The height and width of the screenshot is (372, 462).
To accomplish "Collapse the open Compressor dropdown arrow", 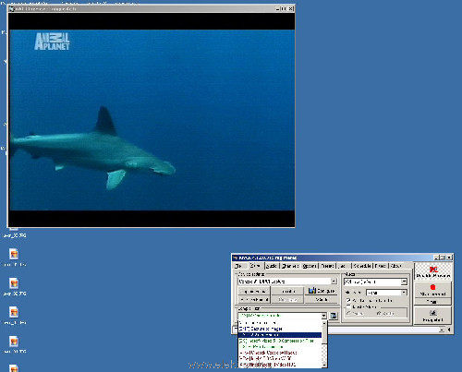I will tap(323, 316).
